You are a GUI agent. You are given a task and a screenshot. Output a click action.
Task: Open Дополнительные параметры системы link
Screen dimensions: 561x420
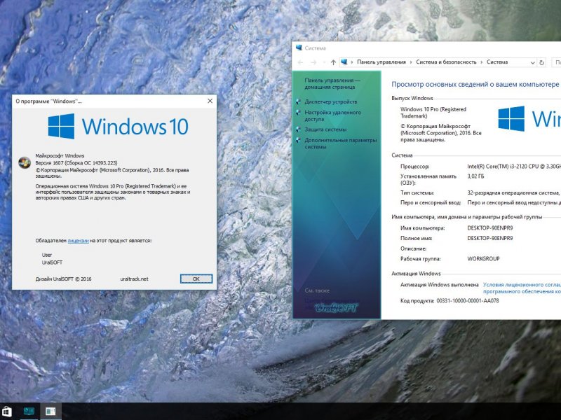(x=341, y=143)
